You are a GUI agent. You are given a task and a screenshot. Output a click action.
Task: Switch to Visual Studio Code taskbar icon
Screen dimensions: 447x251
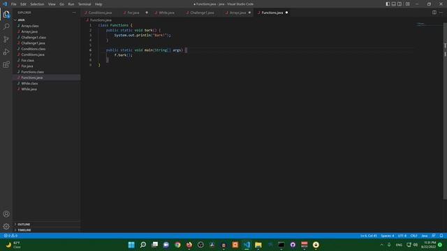tap(247, 245)
